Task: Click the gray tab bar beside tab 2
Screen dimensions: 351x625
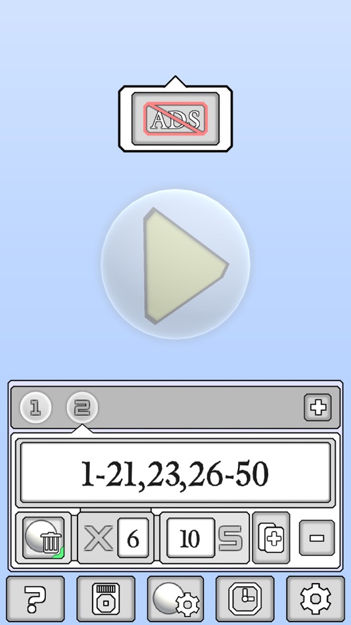Action: pos(199,407)
